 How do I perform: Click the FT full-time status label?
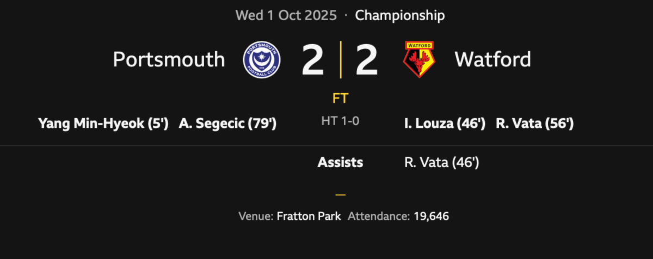click(341, 98)
